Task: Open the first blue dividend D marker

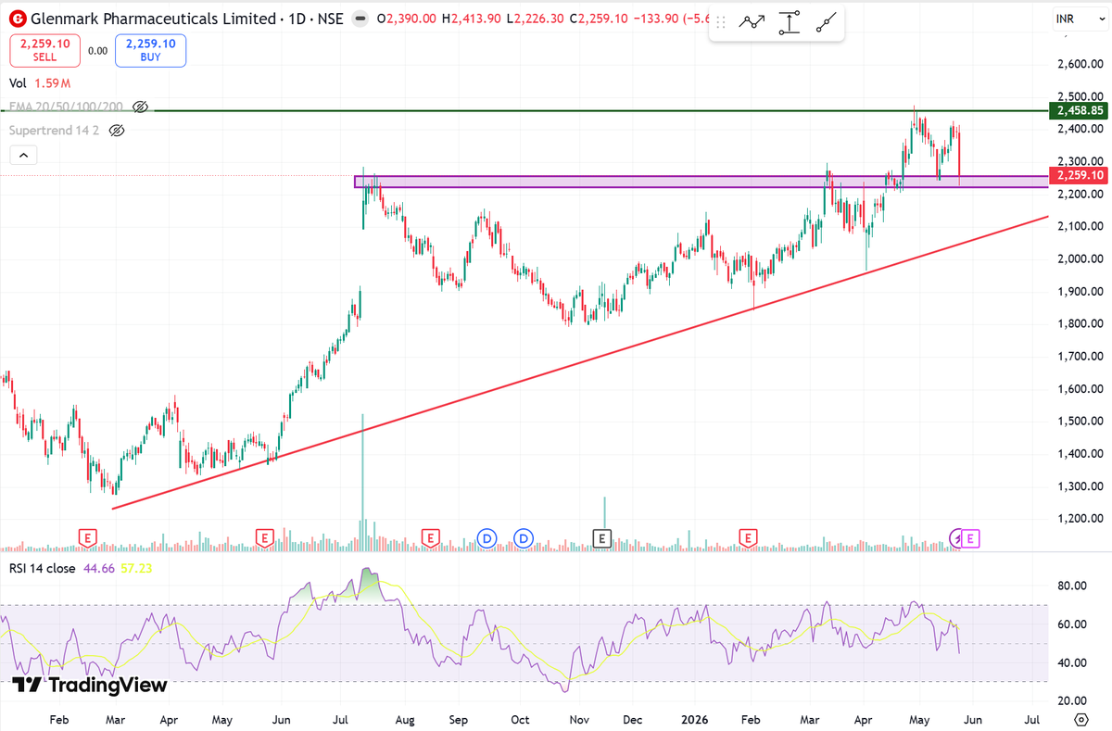Action: tap(486, 537)
